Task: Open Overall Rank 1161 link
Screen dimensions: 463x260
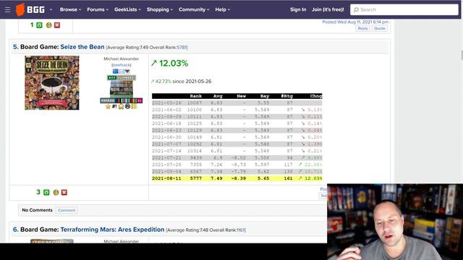Action: [240, 230]
